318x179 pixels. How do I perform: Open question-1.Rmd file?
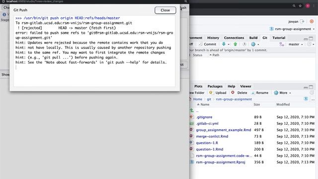pyautogui.click(x=210, y=149)
